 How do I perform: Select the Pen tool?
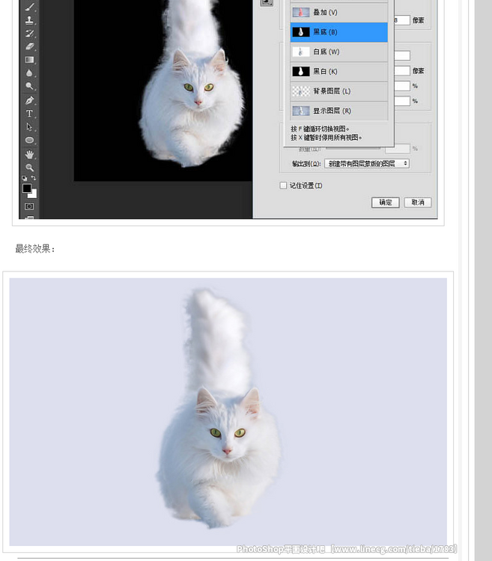point(30,100)
